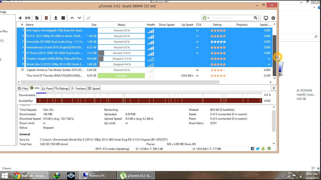The height and width of the screenshot is (180, 321).
Task: Click the upload speed status bar entry
Action: coord(207,149)
